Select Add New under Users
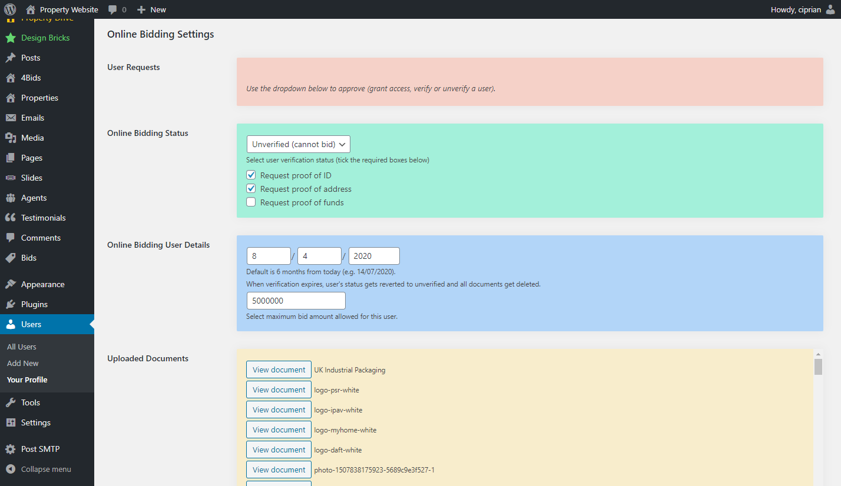The width and height of the screenshot is (841, 486). tap(23, 363)
